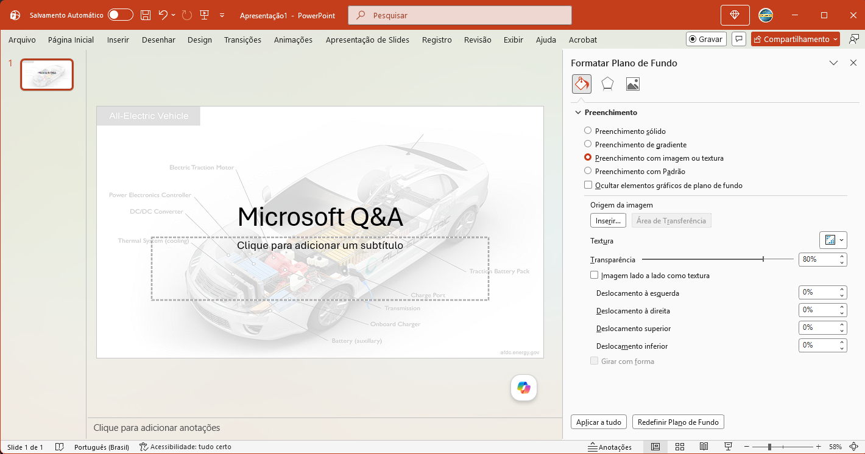
Task: Open the Design tab
Action: (x=200, y=40)
